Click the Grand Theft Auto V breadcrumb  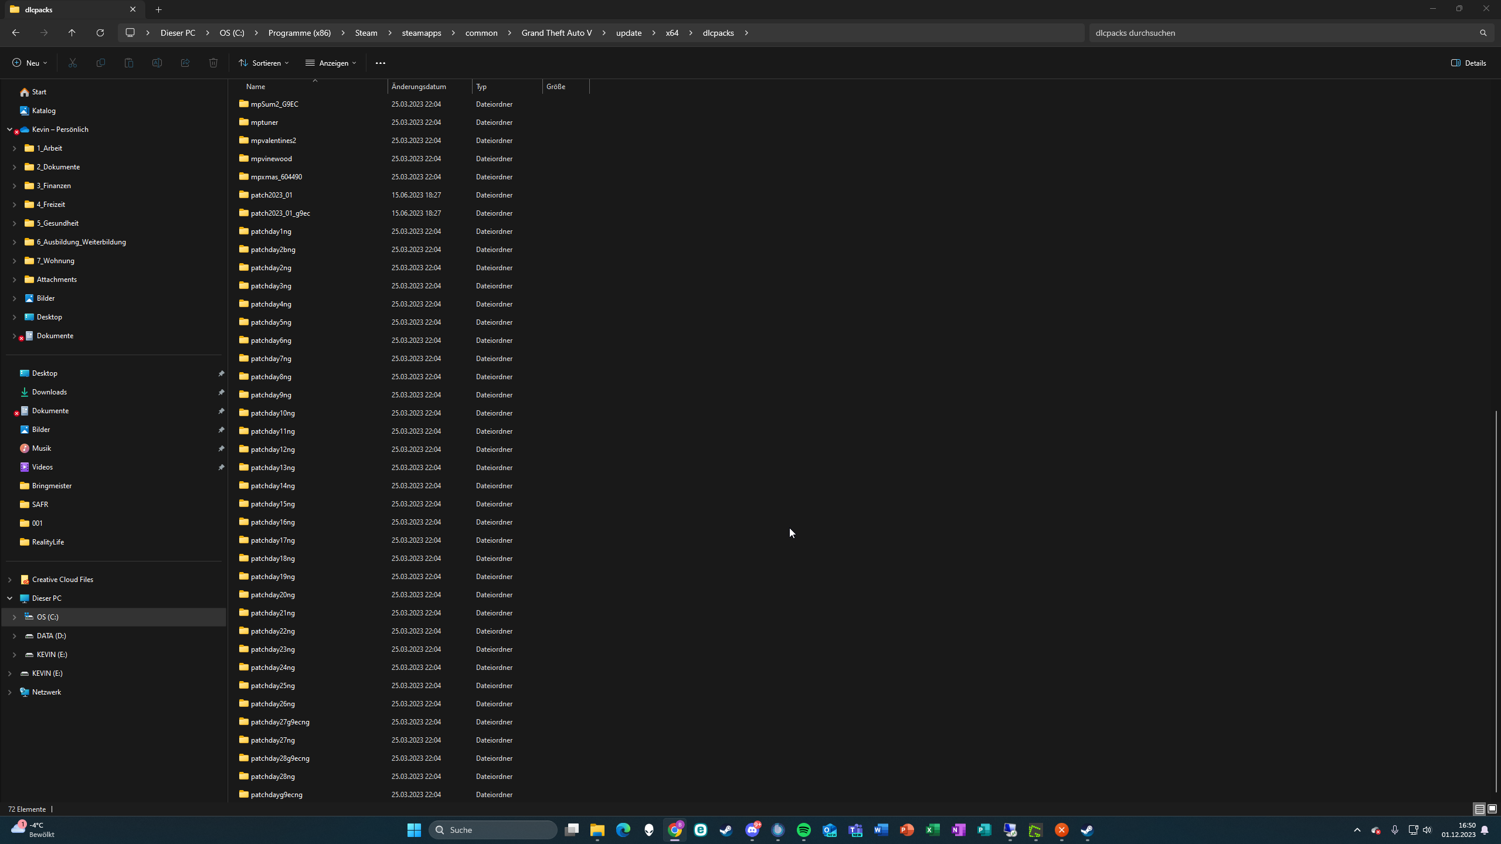point(556,33)
